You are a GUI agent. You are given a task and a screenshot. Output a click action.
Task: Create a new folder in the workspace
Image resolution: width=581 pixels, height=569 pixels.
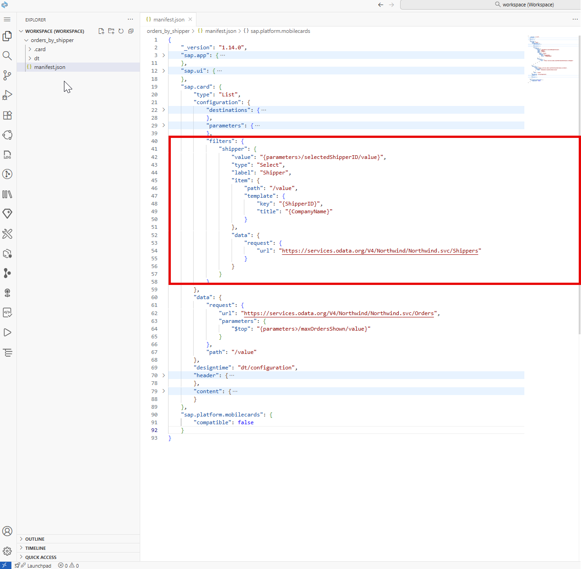click(x=111, y=31)
